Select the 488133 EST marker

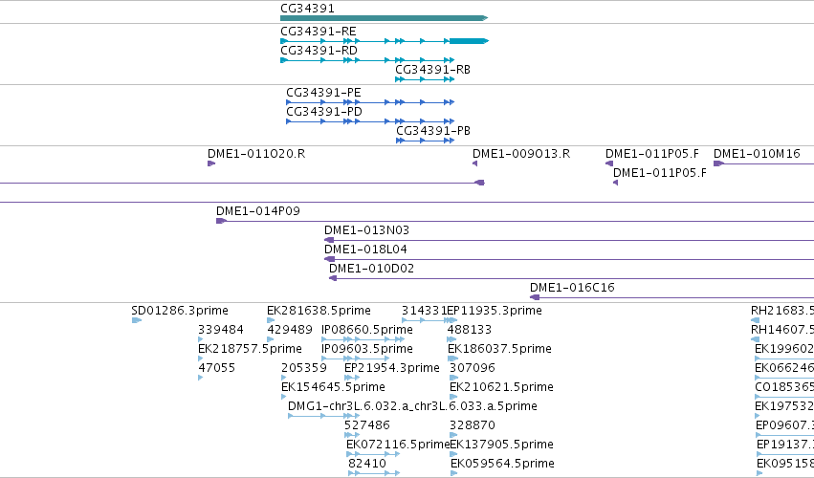pos(451,339)
